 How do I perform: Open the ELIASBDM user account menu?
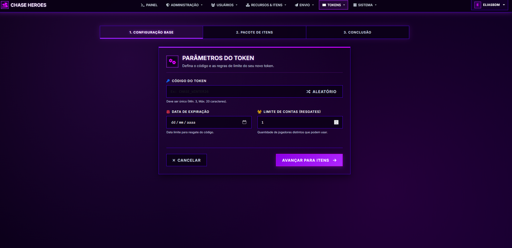490,5
